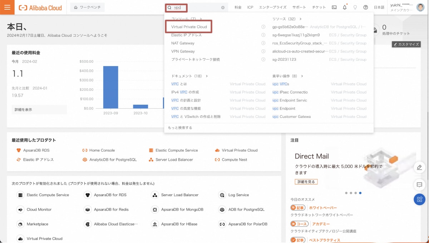The height and width of the screenshot is (243, 429).
Task: Expand the コンソール (7) results
Action: pos(187,19)
